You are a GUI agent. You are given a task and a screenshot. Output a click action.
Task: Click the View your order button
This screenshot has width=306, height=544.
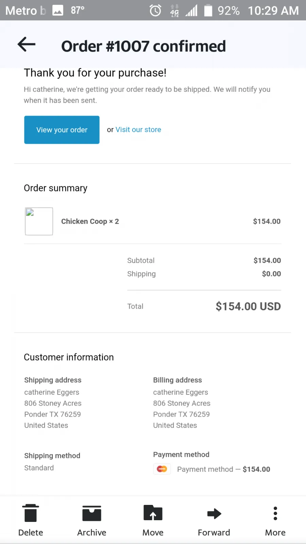coord(62,130)
